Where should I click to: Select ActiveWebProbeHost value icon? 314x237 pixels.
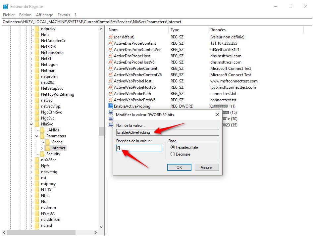[x=110, y=81]
